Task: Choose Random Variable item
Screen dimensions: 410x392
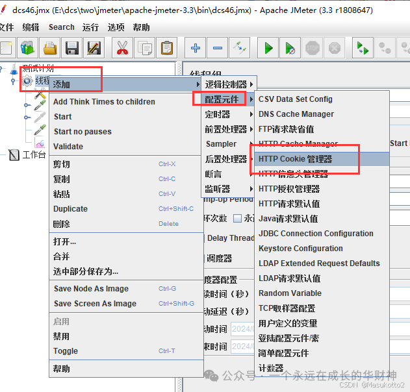Action: click(x=322, y=293)
